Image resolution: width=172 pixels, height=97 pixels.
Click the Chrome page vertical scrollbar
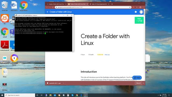click(145, 45)
